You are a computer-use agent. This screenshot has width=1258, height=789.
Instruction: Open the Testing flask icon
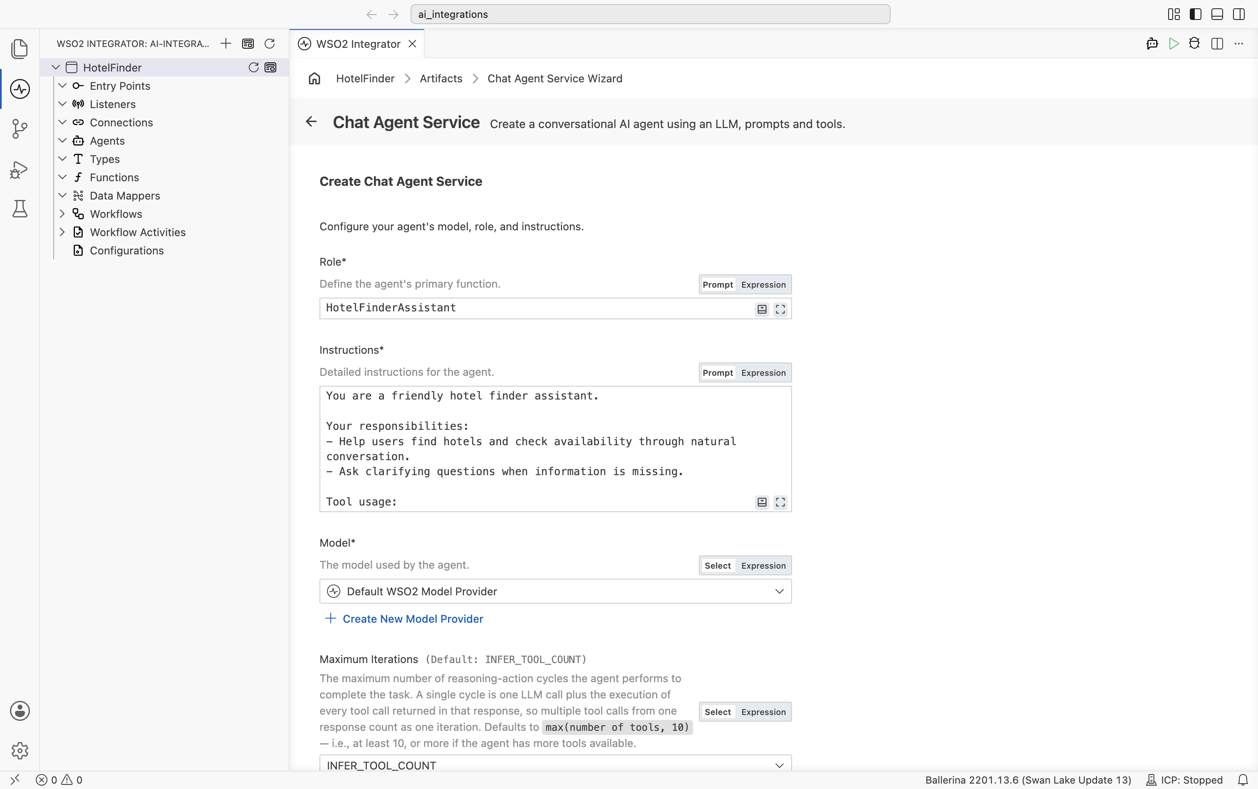tap(20, 209)
